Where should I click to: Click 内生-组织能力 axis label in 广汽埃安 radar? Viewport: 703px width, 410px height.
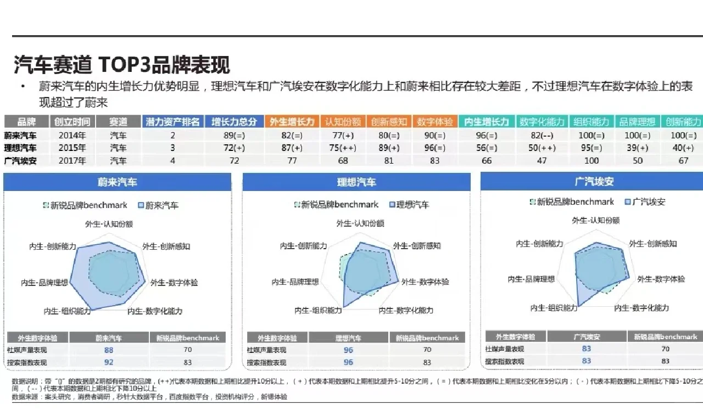click(x=554, y=308)
